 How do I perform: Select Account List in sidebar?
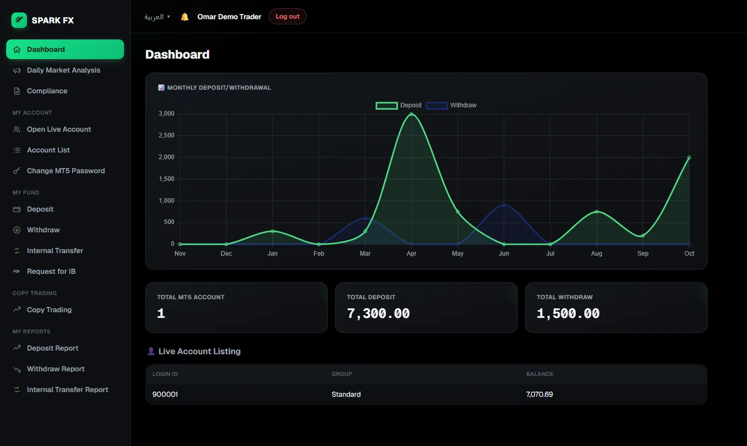pyautogui.click(x=65, y=150)
